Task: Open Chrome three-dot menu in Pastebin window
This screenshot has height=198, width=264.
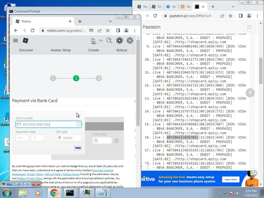Action: 257,16
